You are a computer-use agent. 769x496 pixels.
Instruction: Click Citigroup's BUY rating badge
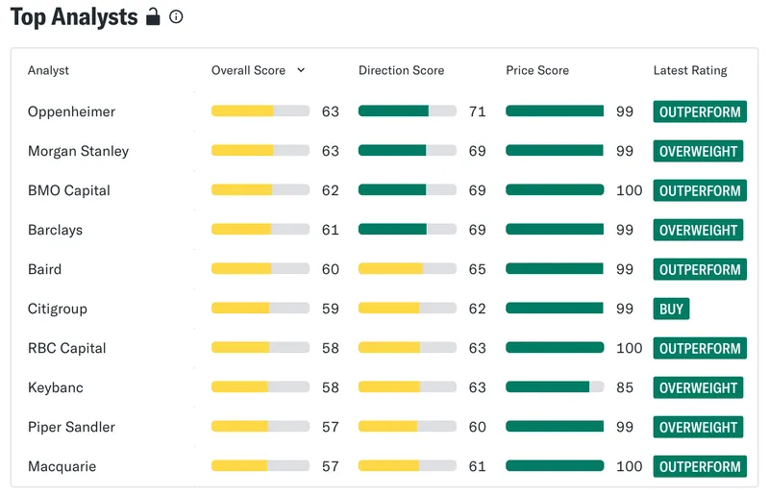click(671, 309)
